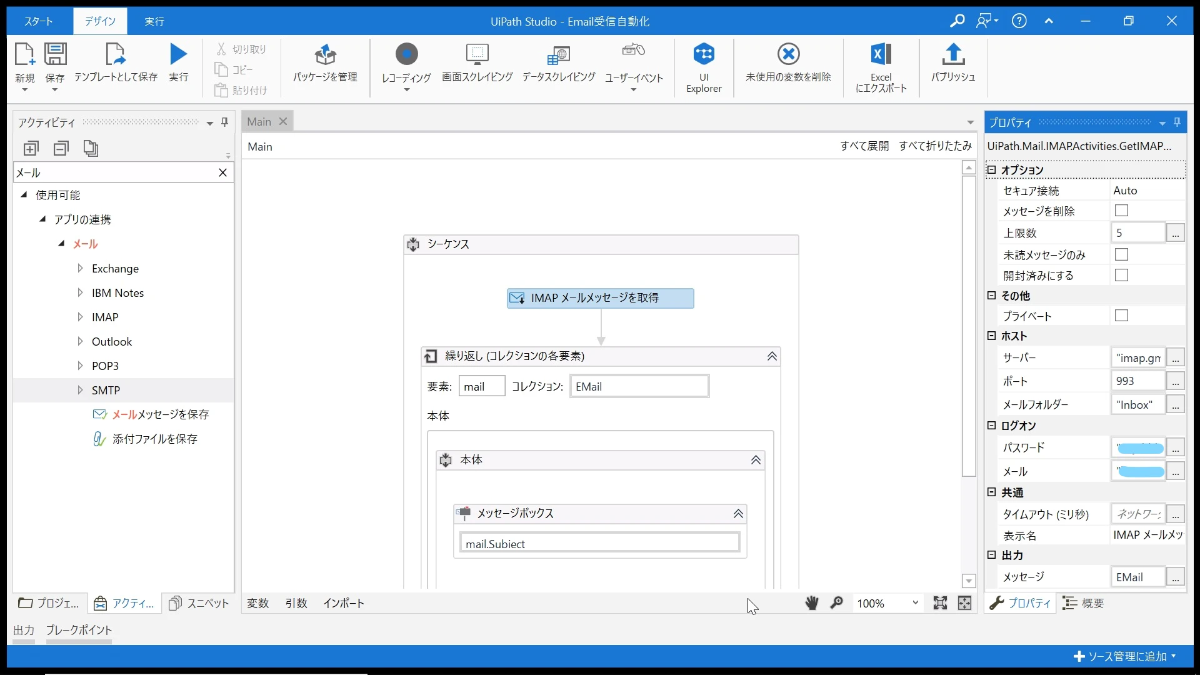Remove unused variables (未使用の変数を削除) icon

[x=788, y=55]
